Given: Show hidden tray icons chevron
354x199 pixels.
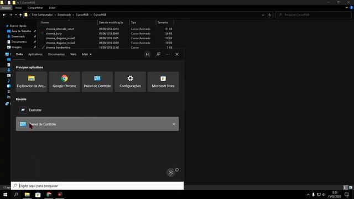Looking at the screenshot, I should tap(308, 195).
